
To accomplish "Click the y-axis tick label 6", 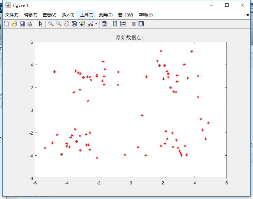I will (32, 42).
